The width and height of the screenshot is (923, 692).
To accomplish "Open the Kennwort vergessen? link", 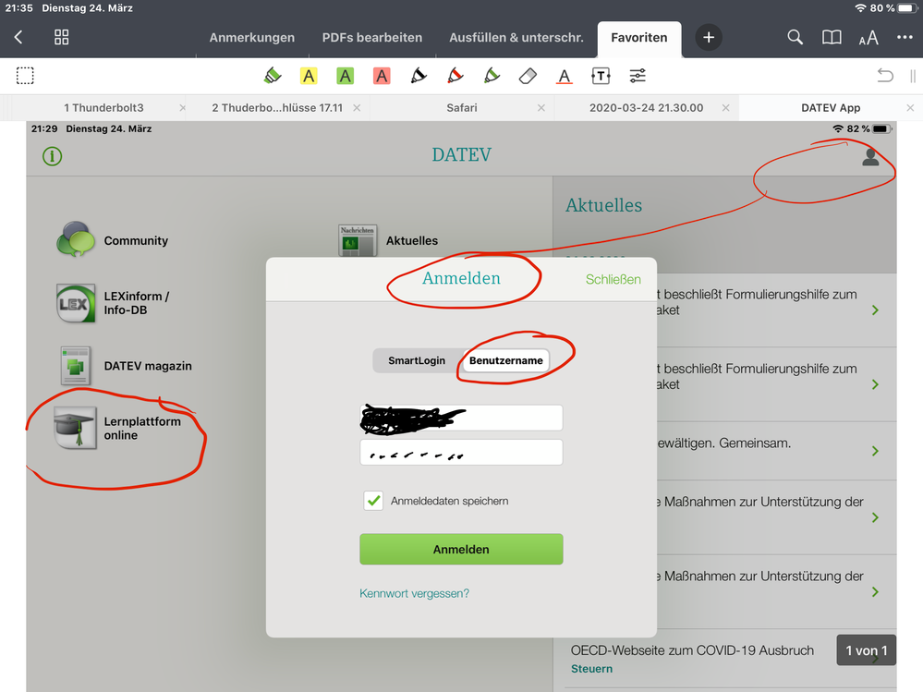I will click(415, 593).
